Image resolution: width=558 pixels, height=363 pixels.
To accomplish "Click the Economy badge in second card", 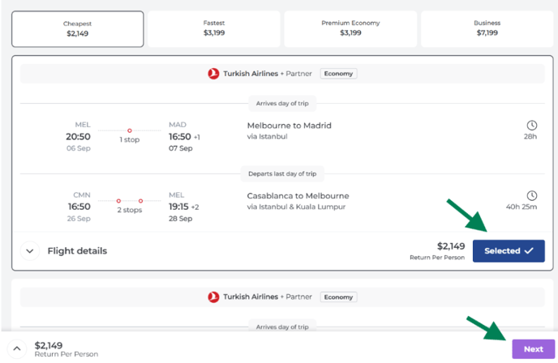I will 338,297.
